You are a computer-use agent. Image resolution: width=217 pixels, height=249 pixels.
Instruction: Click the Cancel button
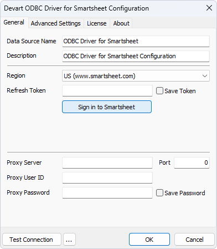pyautogui.click(x=194, y=240)
